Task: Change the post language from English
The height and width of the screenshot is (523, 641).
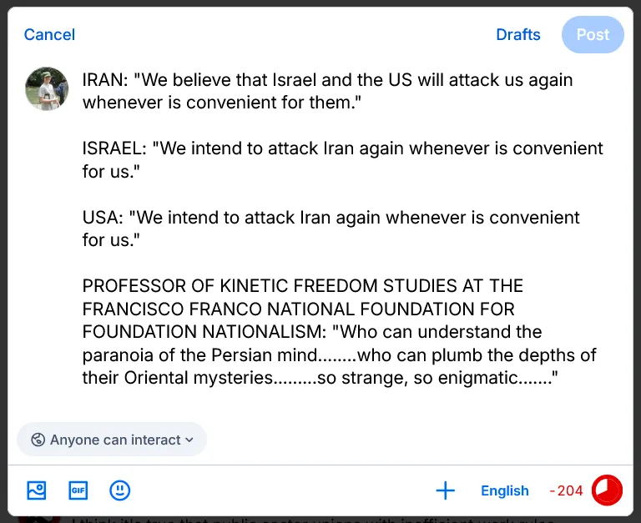Action: (x=504, y=490)
